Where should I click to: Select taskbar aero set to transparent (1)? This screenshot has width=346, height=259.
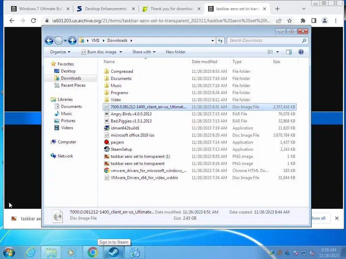coord(140,156)
